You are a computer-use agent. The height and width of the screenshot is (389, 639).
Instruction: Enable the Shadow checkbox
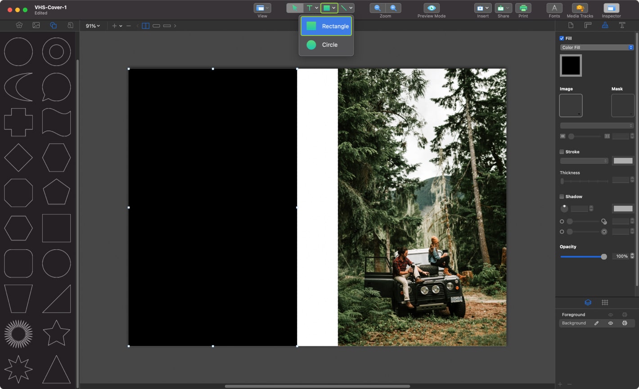[x=562, y=196]
